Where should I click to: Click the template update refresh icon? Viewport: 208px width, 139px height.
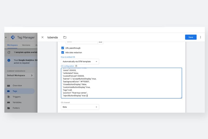(x=9, y=52)
